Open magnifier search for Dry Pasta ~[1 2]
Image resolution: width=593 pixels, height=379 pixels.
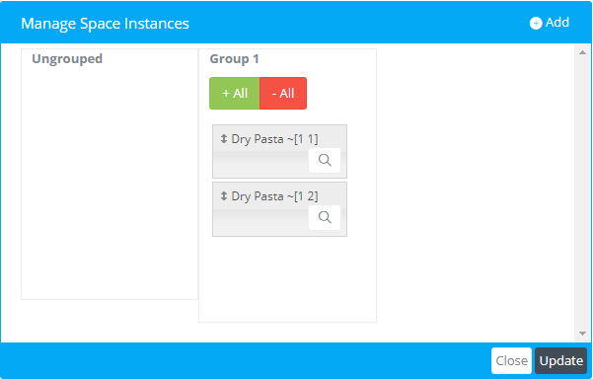point(325,217)
